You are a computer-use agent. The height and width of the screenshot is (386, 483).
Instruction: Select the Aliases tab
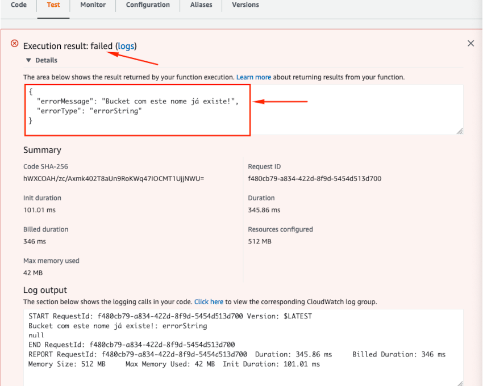click(x=201, y=5)
